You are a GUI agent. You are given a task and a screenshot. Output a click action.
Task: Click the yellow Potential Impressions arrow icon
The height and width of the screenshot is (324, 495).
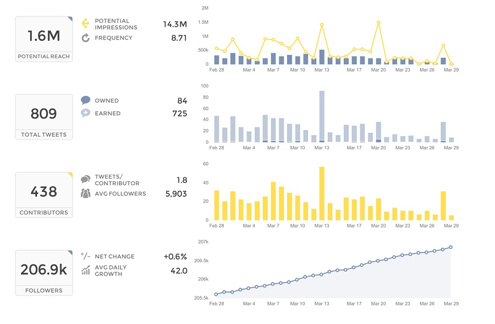pyautogui.click(x=85, y=23)
